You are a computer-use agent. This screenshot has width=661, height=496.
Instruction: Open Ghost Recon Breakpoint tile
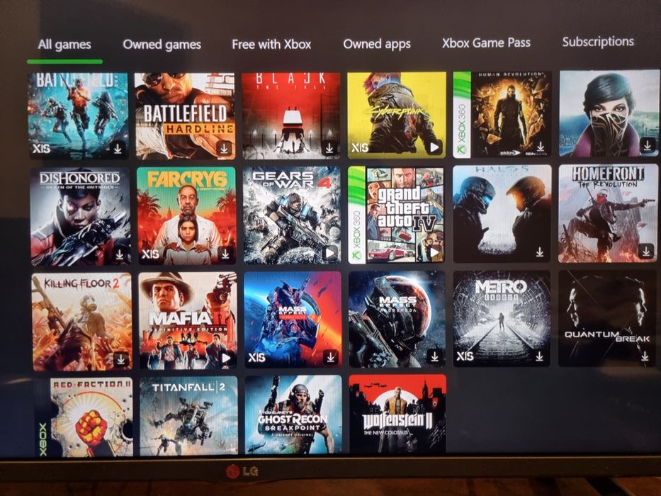(293, 415)
